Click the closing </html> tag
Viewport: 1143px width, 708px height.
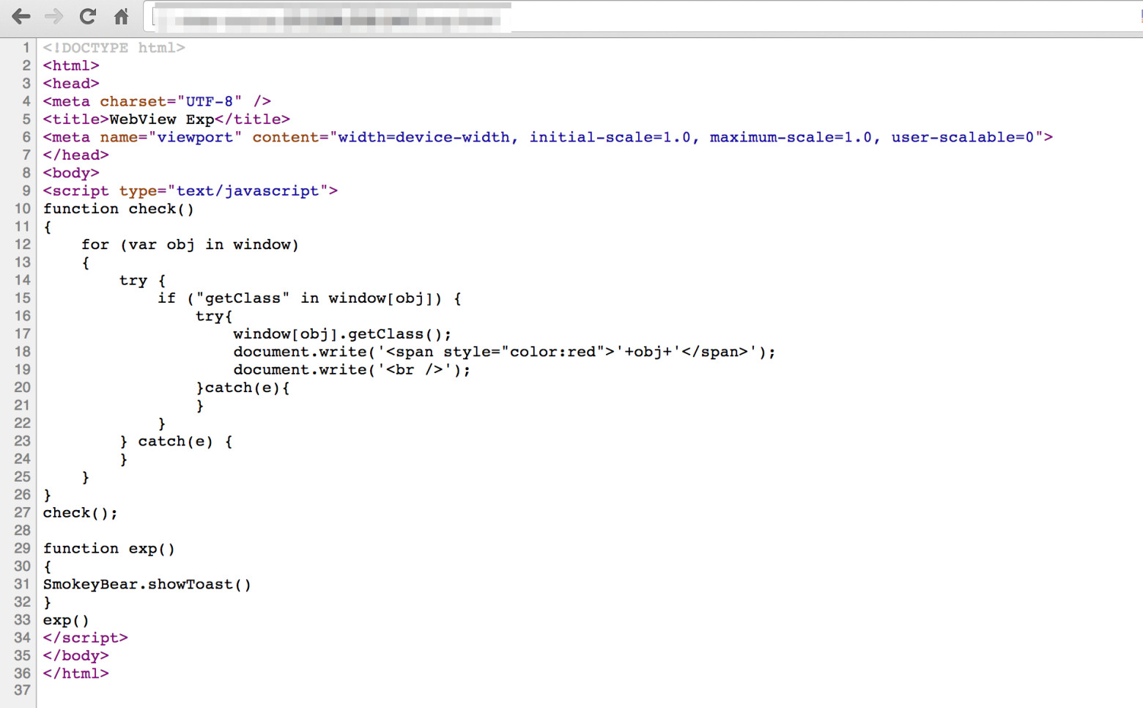75,674
